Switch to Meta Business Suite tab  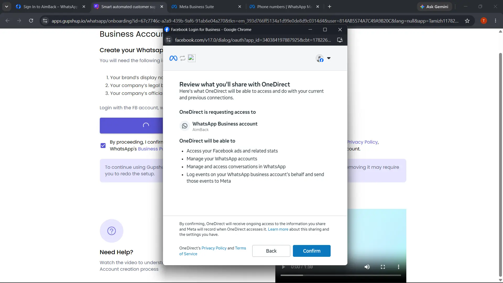tap(196, 7)
